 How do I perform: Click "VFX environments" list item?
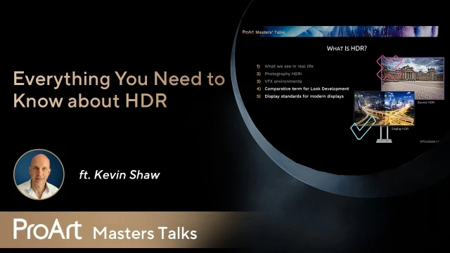tap(283, 82)
